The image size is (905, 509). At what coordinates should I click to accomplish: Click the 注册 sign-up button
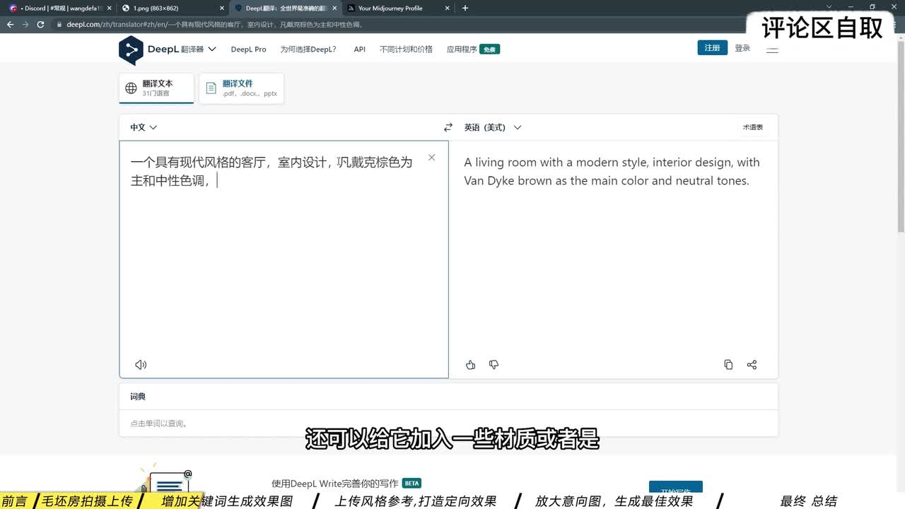(x=712, y=47)
